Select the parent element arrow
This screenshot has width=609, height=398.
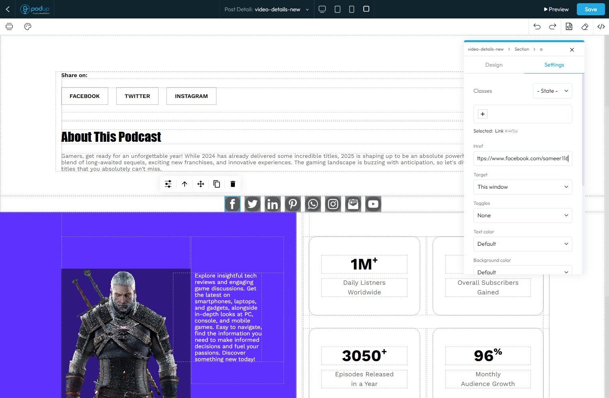[x=185, y=184]
